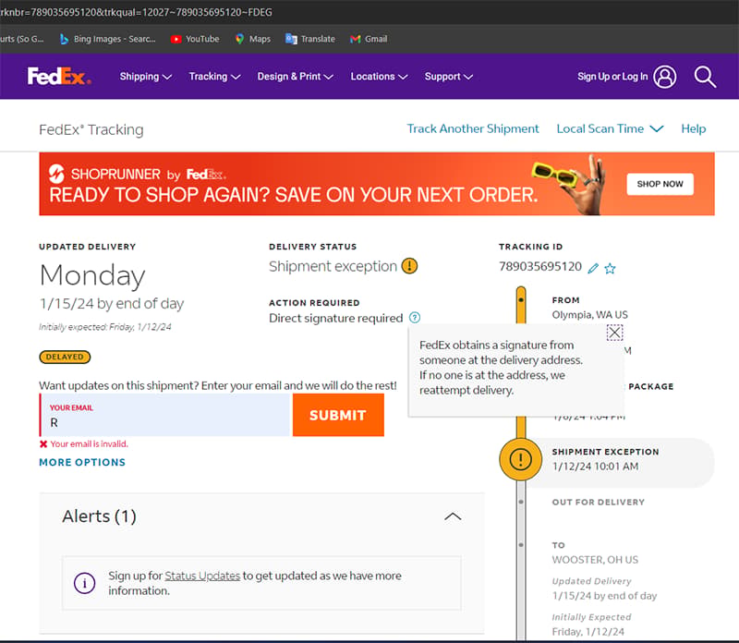Screen dimensions: 739x643
Task: Select the Shipment Exception timeline marker
Action: tap(520, 459)
